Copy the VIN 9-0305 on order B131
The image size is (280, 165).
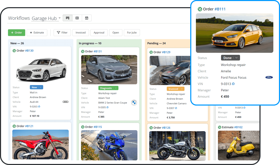pyautogui.click(x=107, y=107)
